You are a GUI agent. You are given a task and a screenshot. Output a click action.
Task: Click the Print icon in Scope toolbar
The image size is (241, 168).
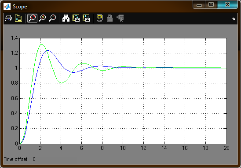click(8, 18)
